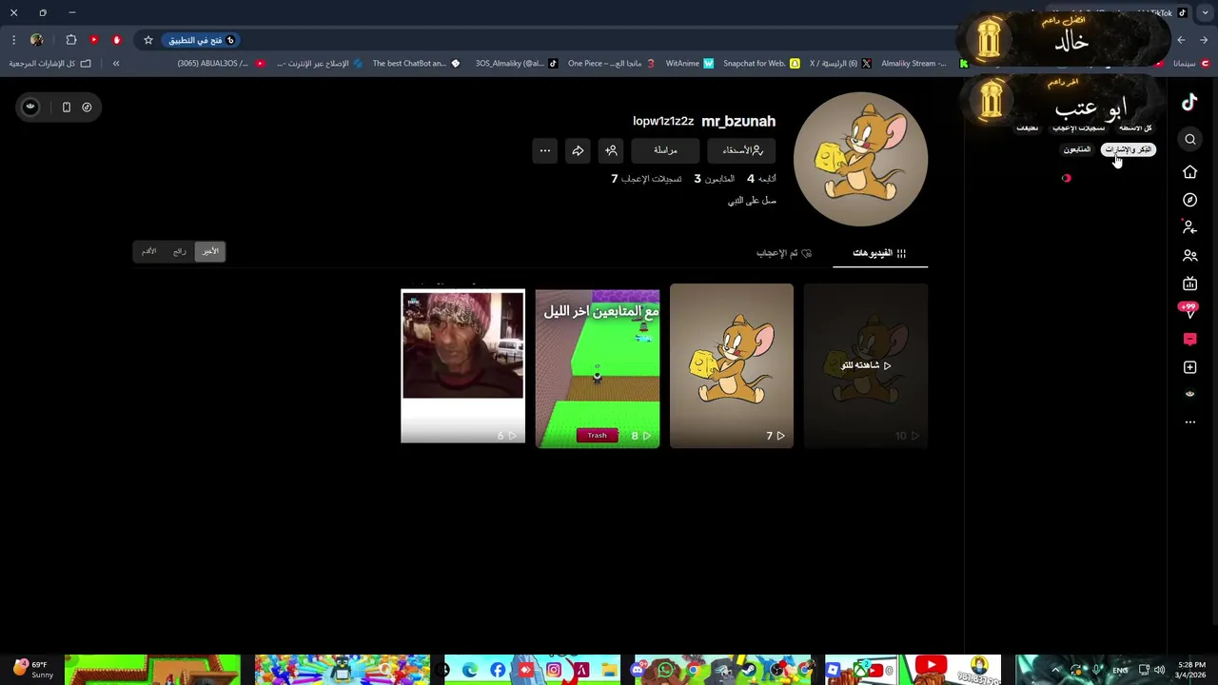The height and width of the screenshot is (685, 1218).
Task: Open the red Activity inbox icon
Action: [1189, 339]
